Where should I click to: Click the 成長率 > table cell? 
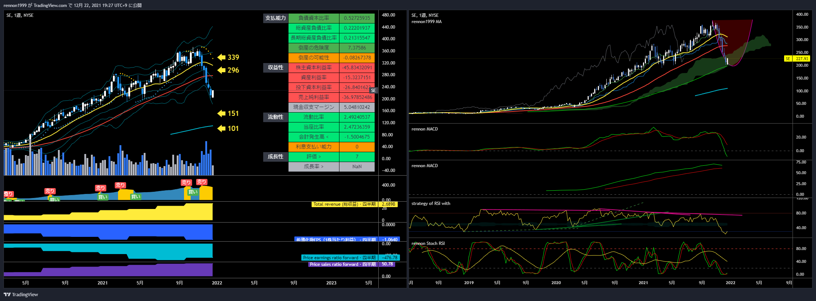click(x=314, y=166)
